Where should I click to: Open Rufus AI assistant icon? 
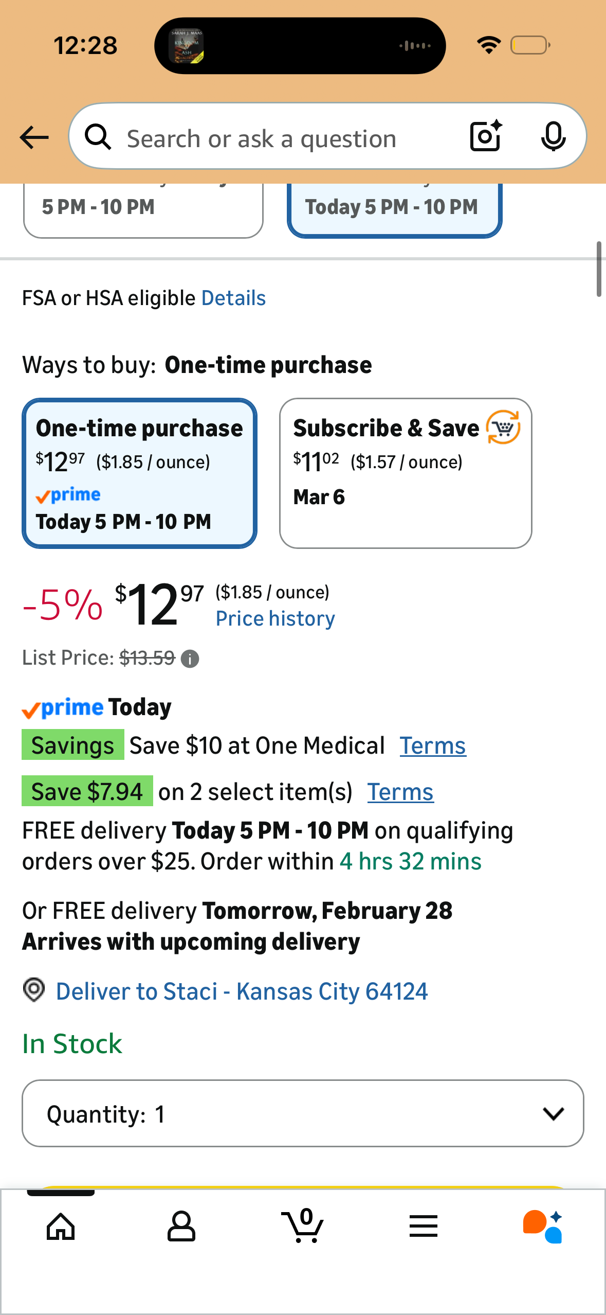pyautogui.click(x=543, y=1227)
